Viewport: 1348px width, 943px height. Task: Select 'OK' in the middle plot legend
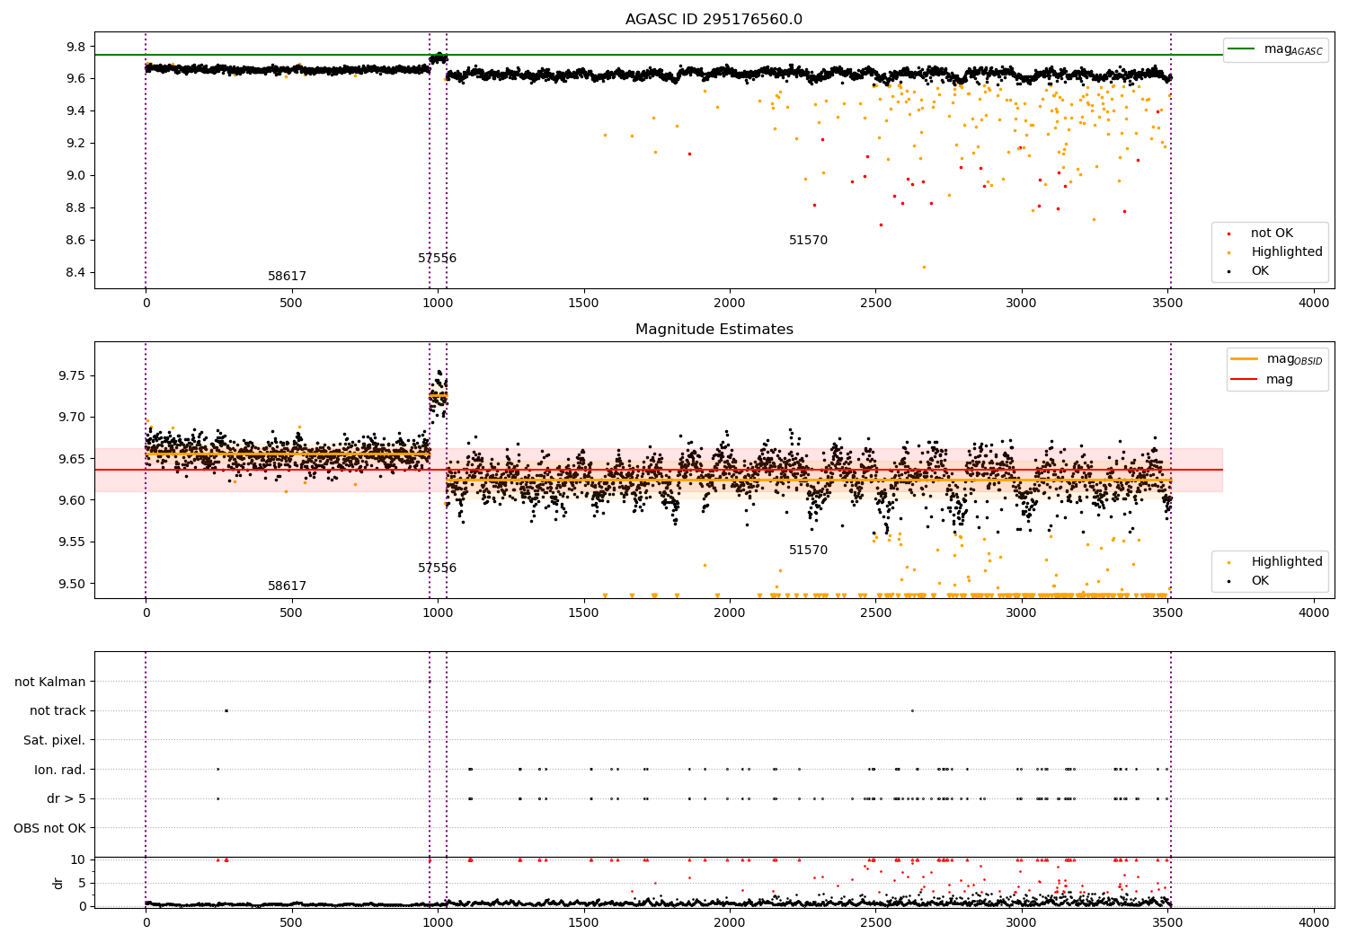[x=1260, y=581]
